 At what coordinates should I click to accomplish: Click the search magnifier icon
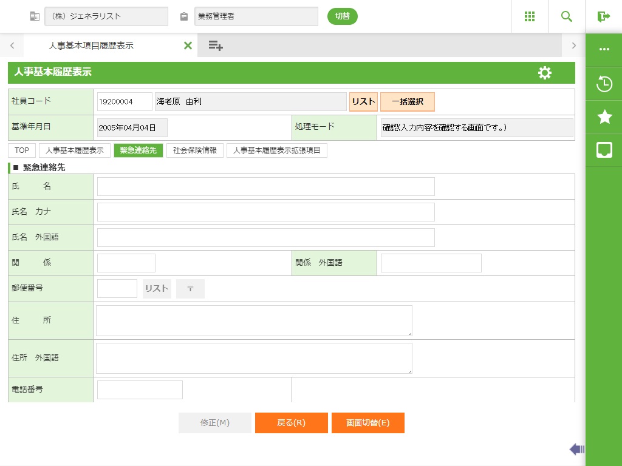tap(567, 16)
